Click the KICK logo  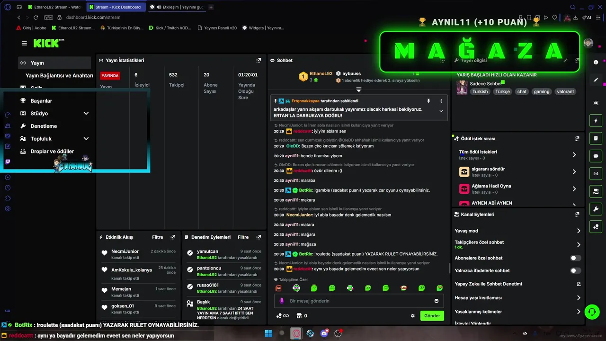pos(48,43)
